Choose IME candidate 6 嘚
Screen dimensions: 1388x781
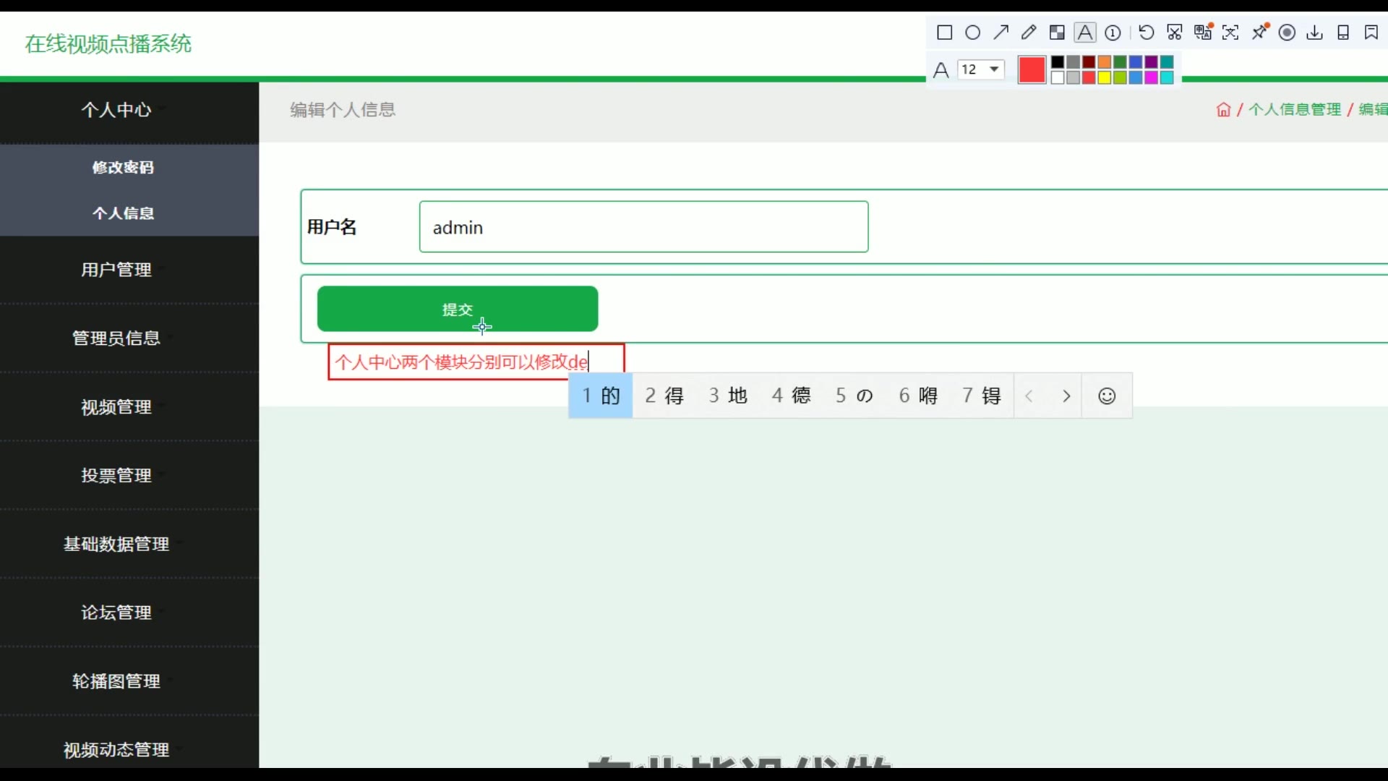coord(918,396)
